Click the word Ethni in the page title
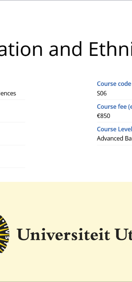The width and height of the screenshot is (132, 282). [x=110, y=49]
